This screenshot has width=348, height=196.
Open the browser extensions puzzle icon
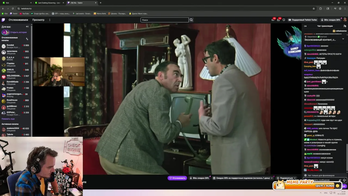coord(321,8)
